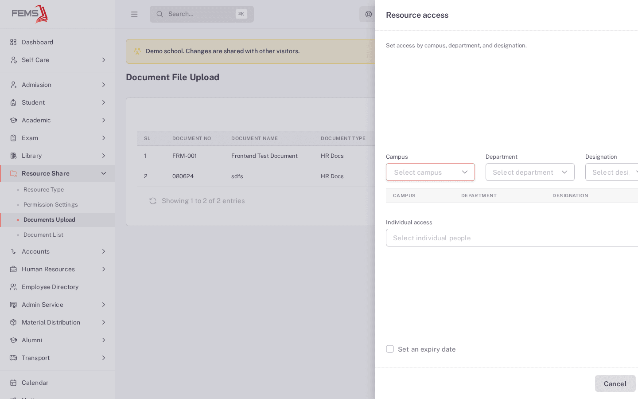The height and width of the screenshot is (399, 638).
Task: Click the Employee Directory people icon
Action: (x=13, y=287)
